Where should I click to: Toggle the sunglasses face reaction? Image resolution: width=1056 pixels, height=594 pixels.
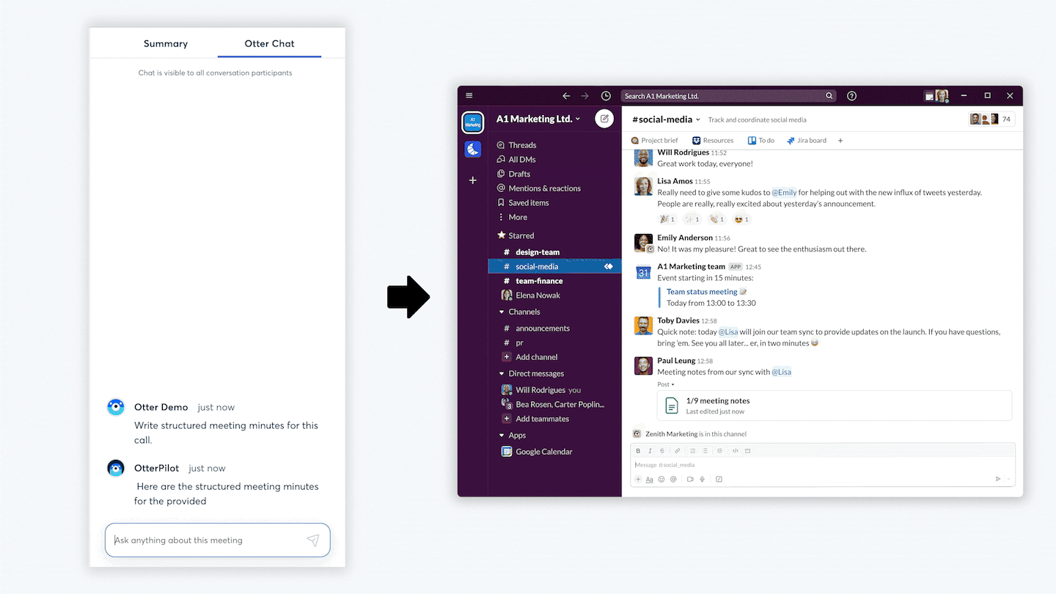[x=741, y=219]
